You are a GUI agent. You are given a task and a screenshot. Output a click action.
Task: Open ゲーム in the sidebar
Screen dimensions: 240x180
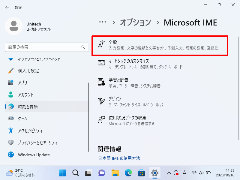[46, 118]
